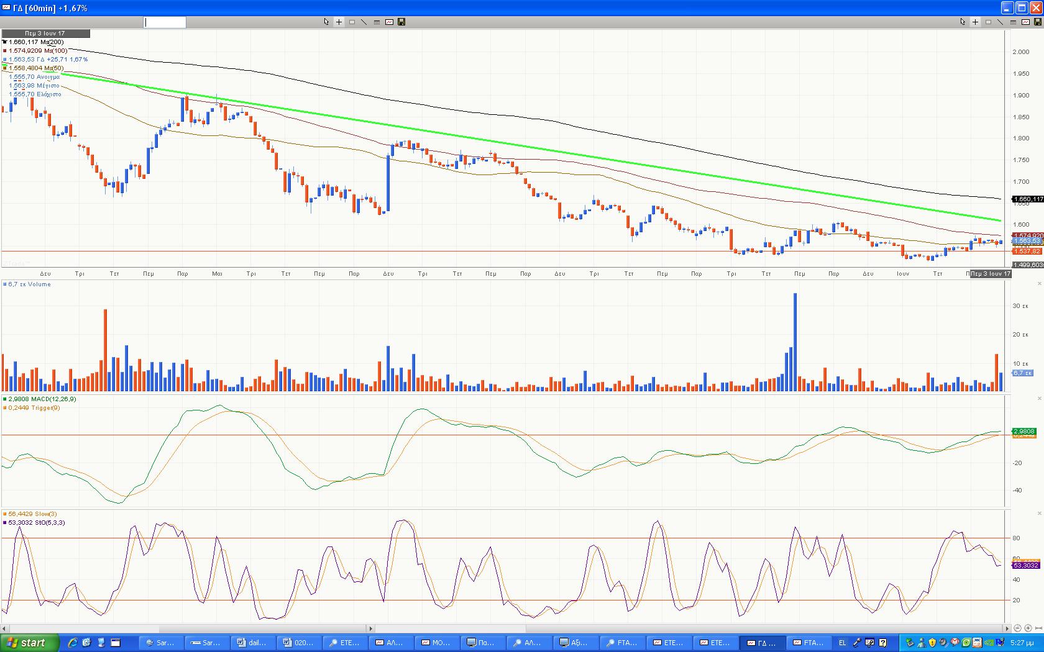Save the chart using the floppy icon beside the input field
The image size is (1044, 652).
[x=401, y=22]
